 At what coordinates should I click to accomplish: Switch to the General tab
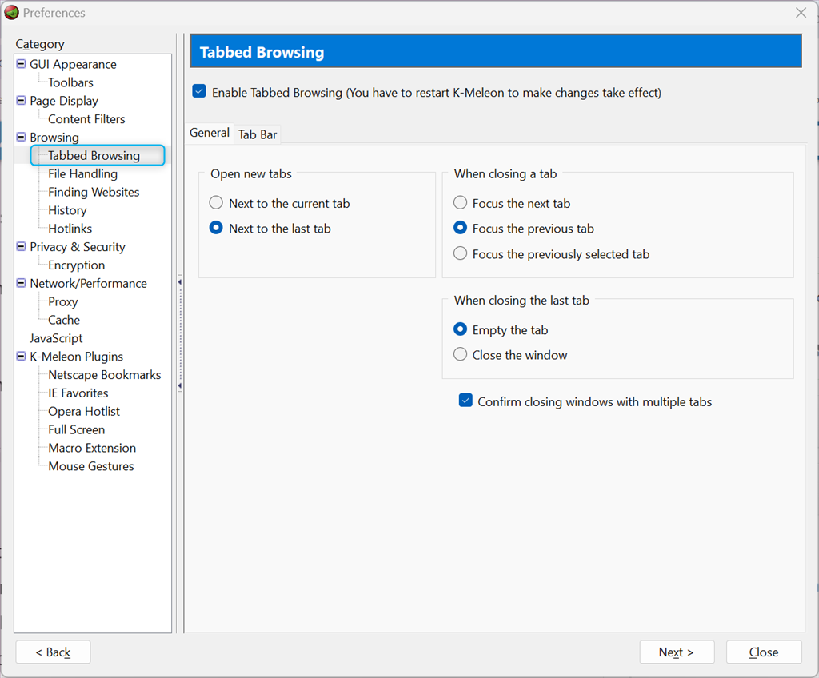pos(210,133)
